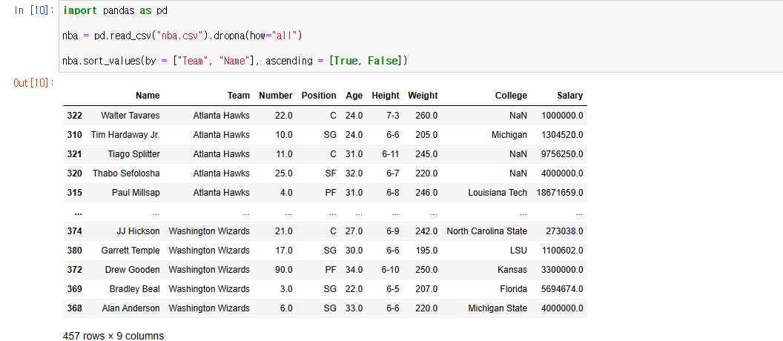Click weight value 246.0

point(426,192)
